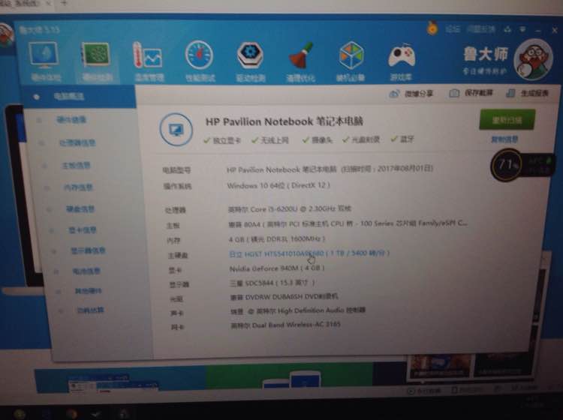Open 硬盘信息 in the sidebar
Image resolution: width=563 pixels, height=420 pixels.
click(80, 208)
